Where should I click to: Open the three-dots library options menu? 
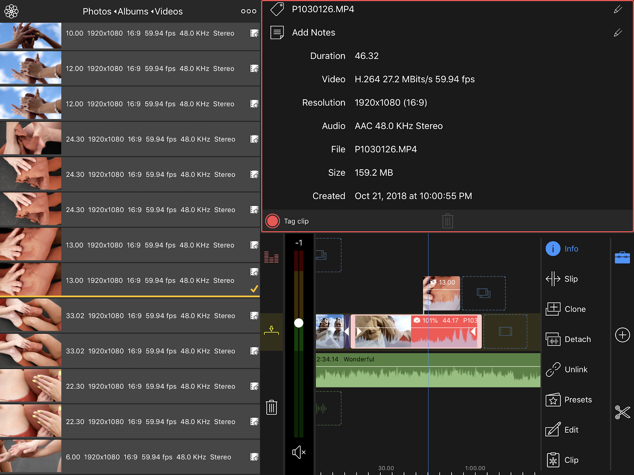[248, 11]
